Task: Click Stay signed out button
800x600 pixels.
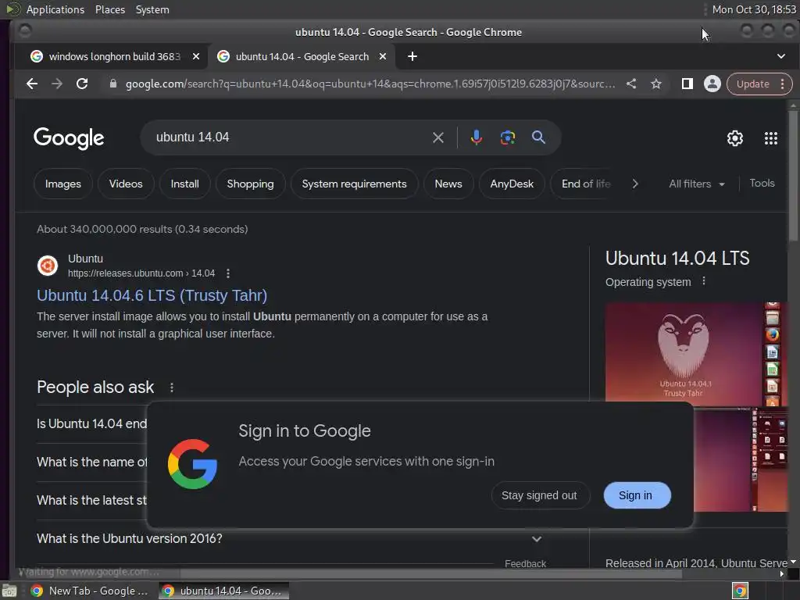Action: (539, 495)
